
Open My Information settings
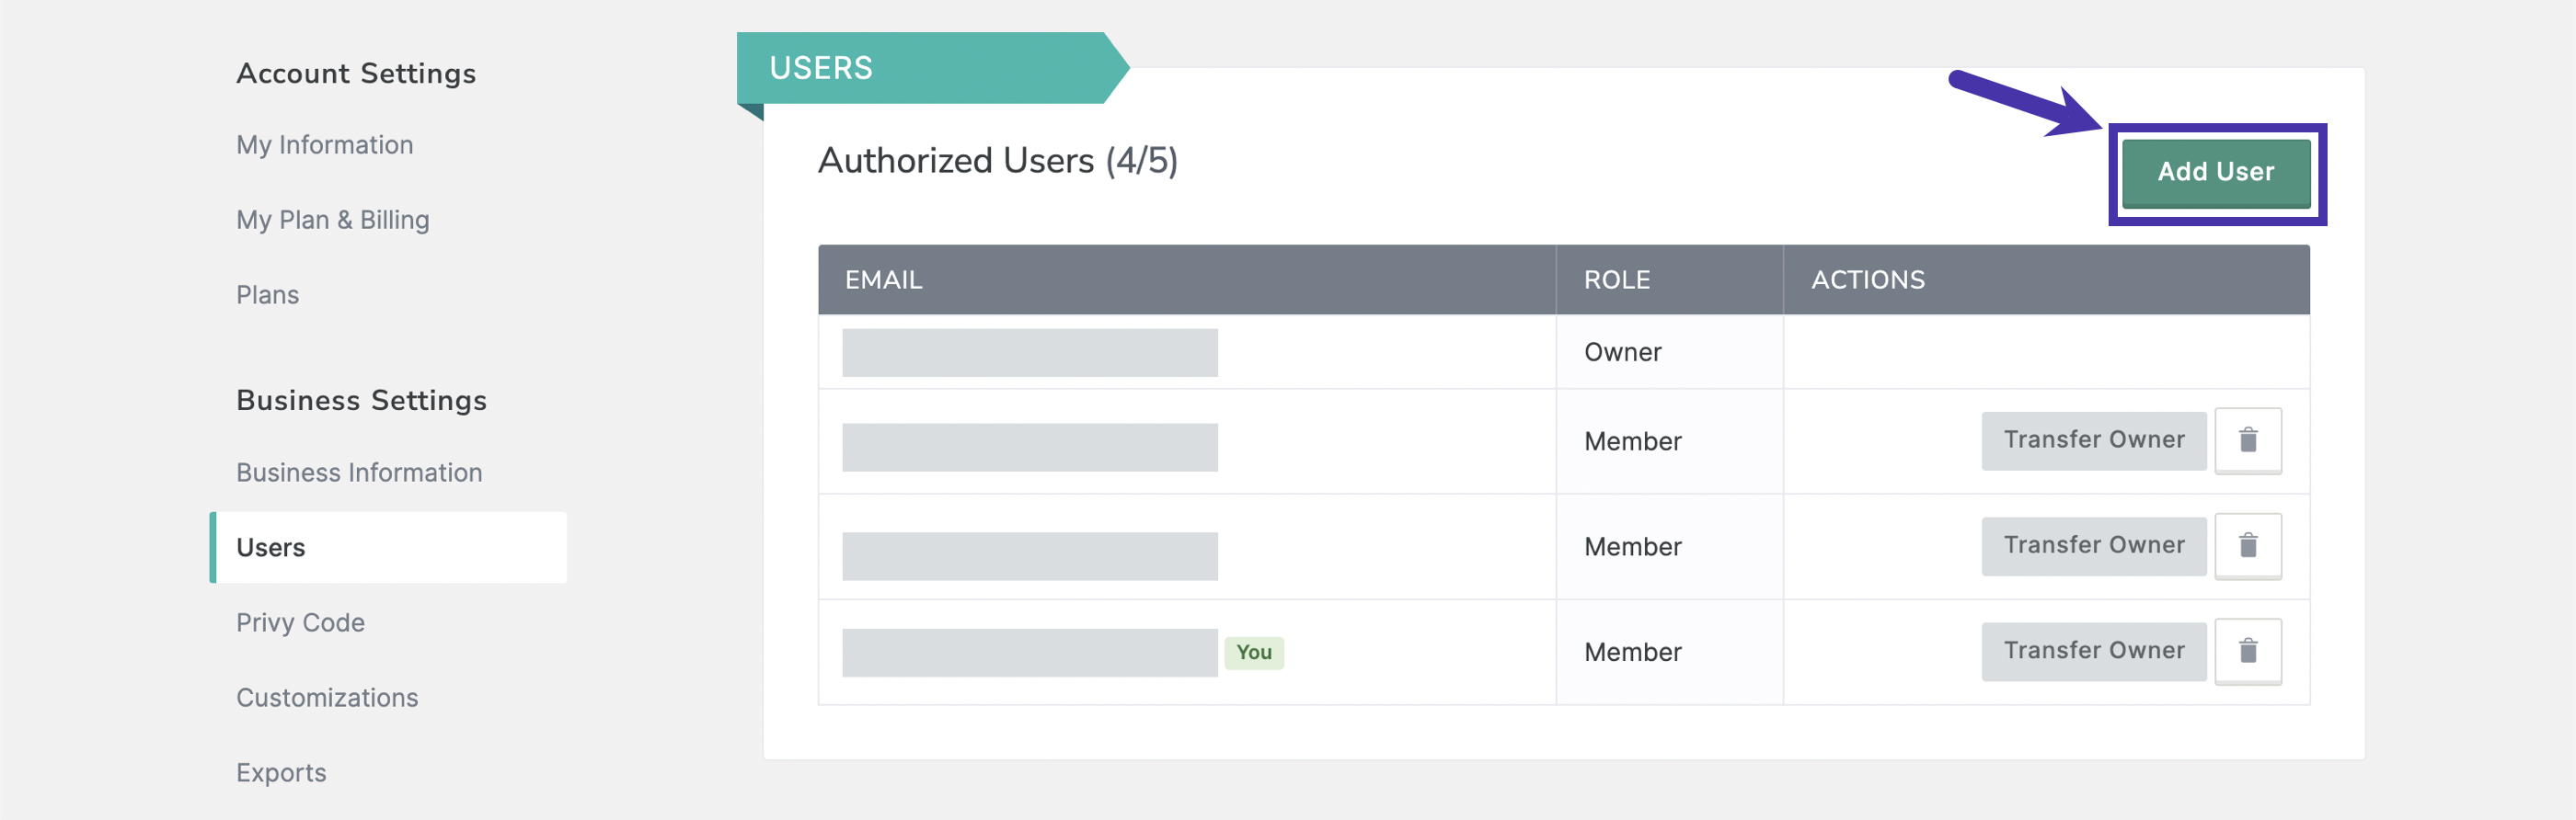click(x=324, y=145)
